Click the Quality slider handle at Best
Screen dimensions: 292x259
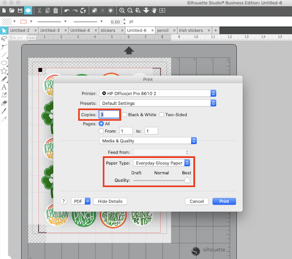(x=187, y=180)
